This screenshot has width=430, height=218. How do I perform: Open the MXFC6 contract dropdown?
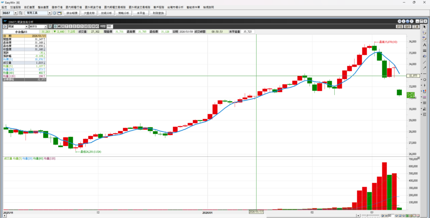coord(45,26)
